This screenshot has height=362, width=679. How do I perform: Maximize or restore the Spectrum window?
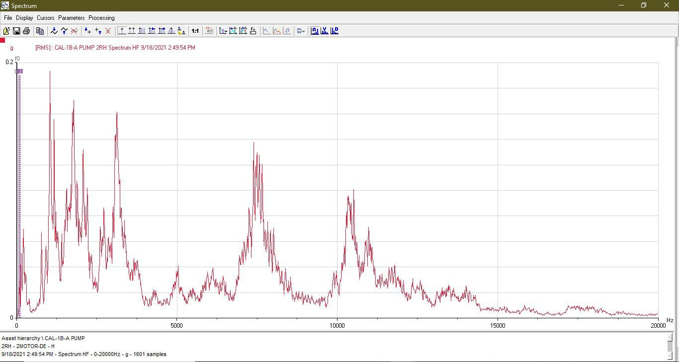pos(644,5)
